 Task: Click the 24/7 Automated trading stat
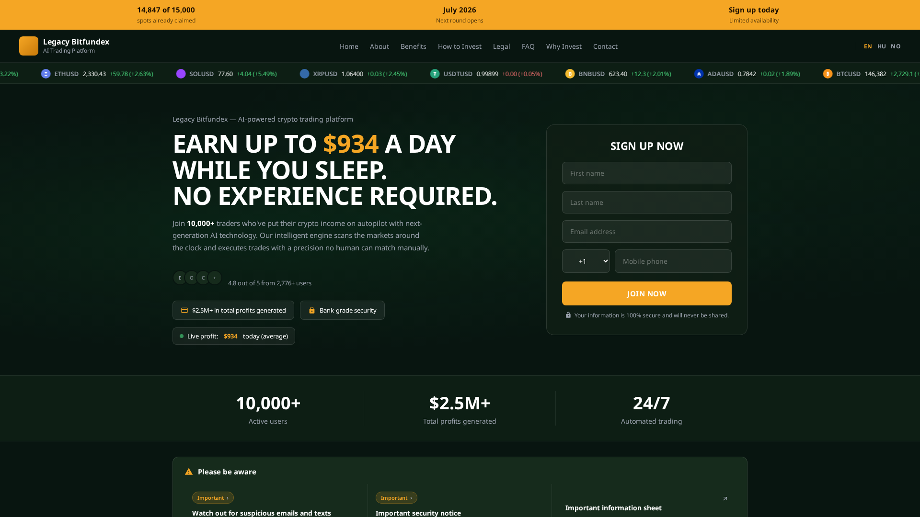pyautogui.click(x=651, y=409)
